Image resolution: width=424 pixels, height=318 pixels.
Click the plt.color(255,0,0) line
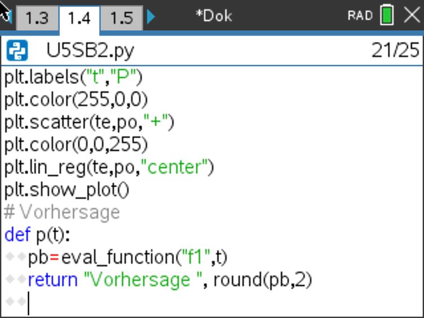pos(76,100)
